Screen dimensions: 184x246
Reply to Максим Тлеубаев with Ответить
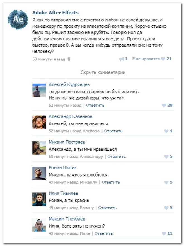point(103,233)
